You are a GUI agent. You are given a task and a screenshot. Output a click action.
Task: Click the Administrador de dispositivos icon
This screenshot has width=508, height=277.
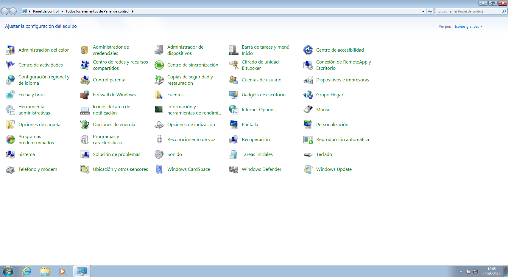click(159, 50)
